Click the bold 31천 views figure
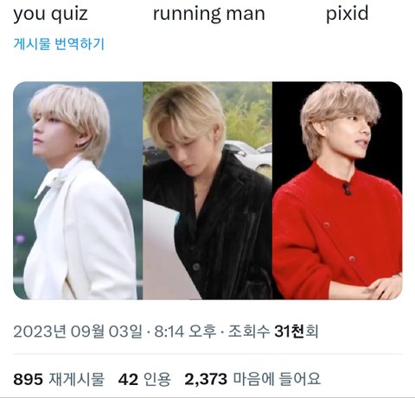 coord(289,332)
